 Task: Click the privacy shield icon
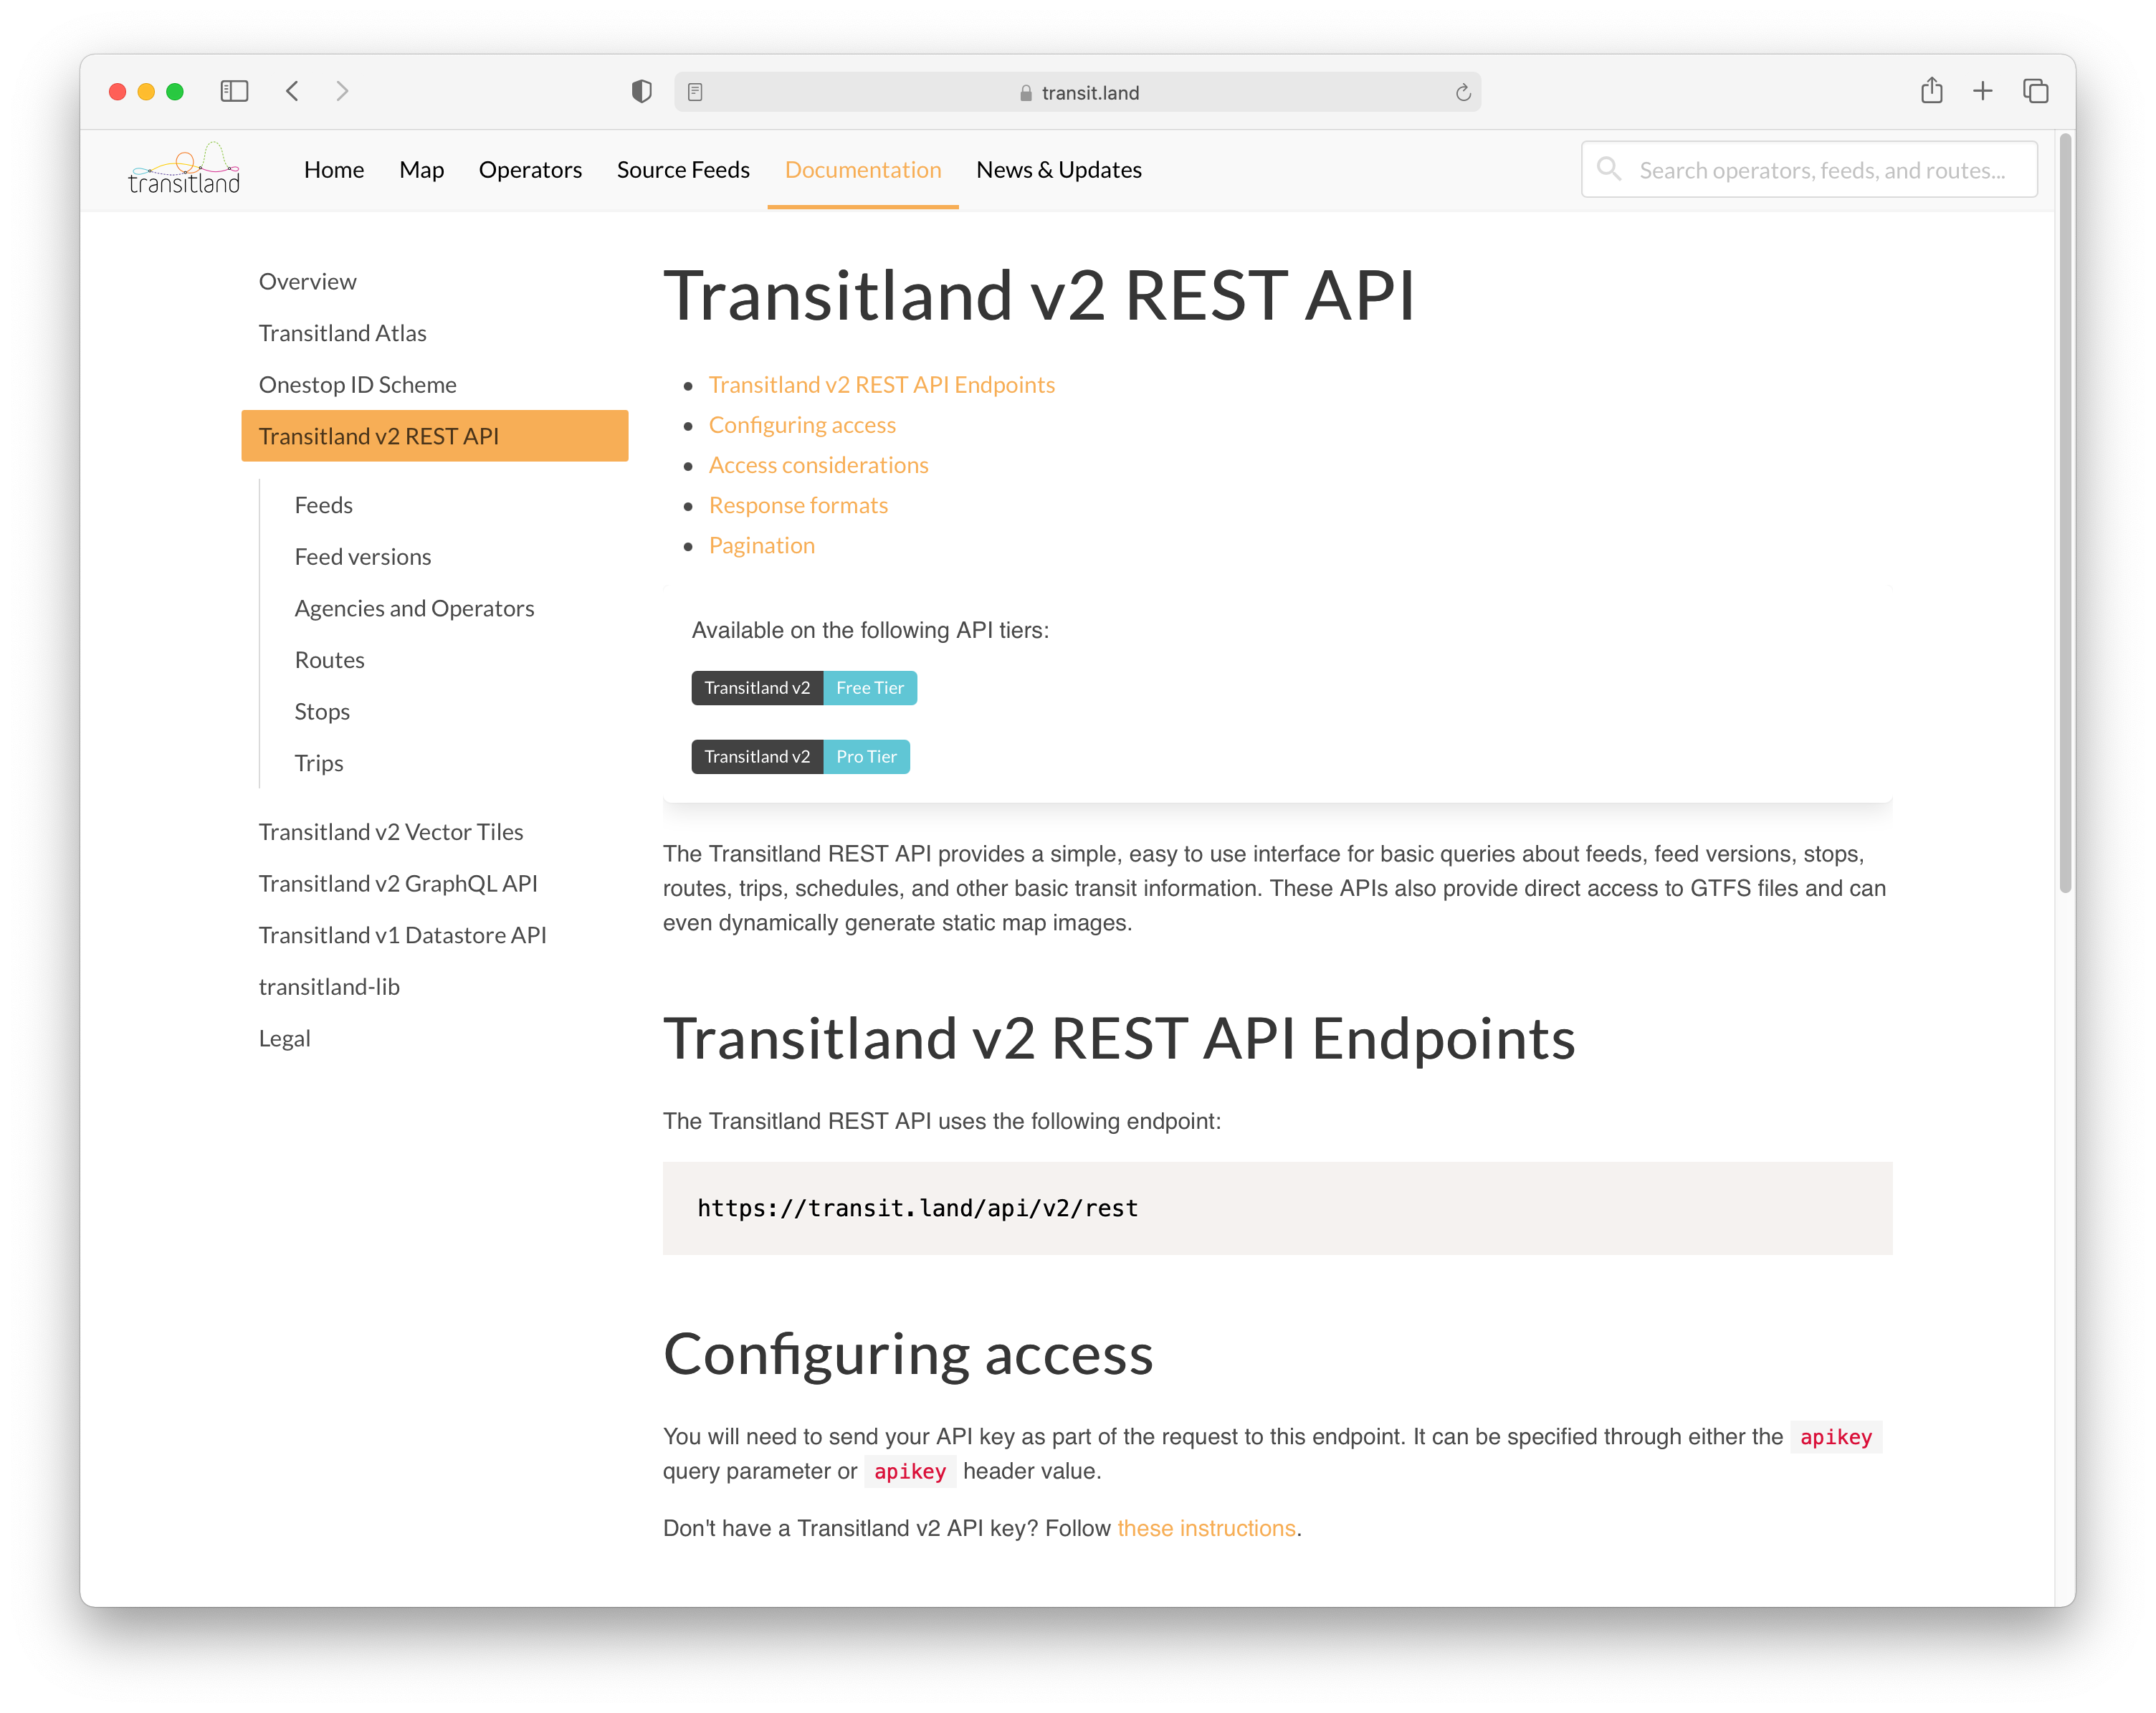641,92
